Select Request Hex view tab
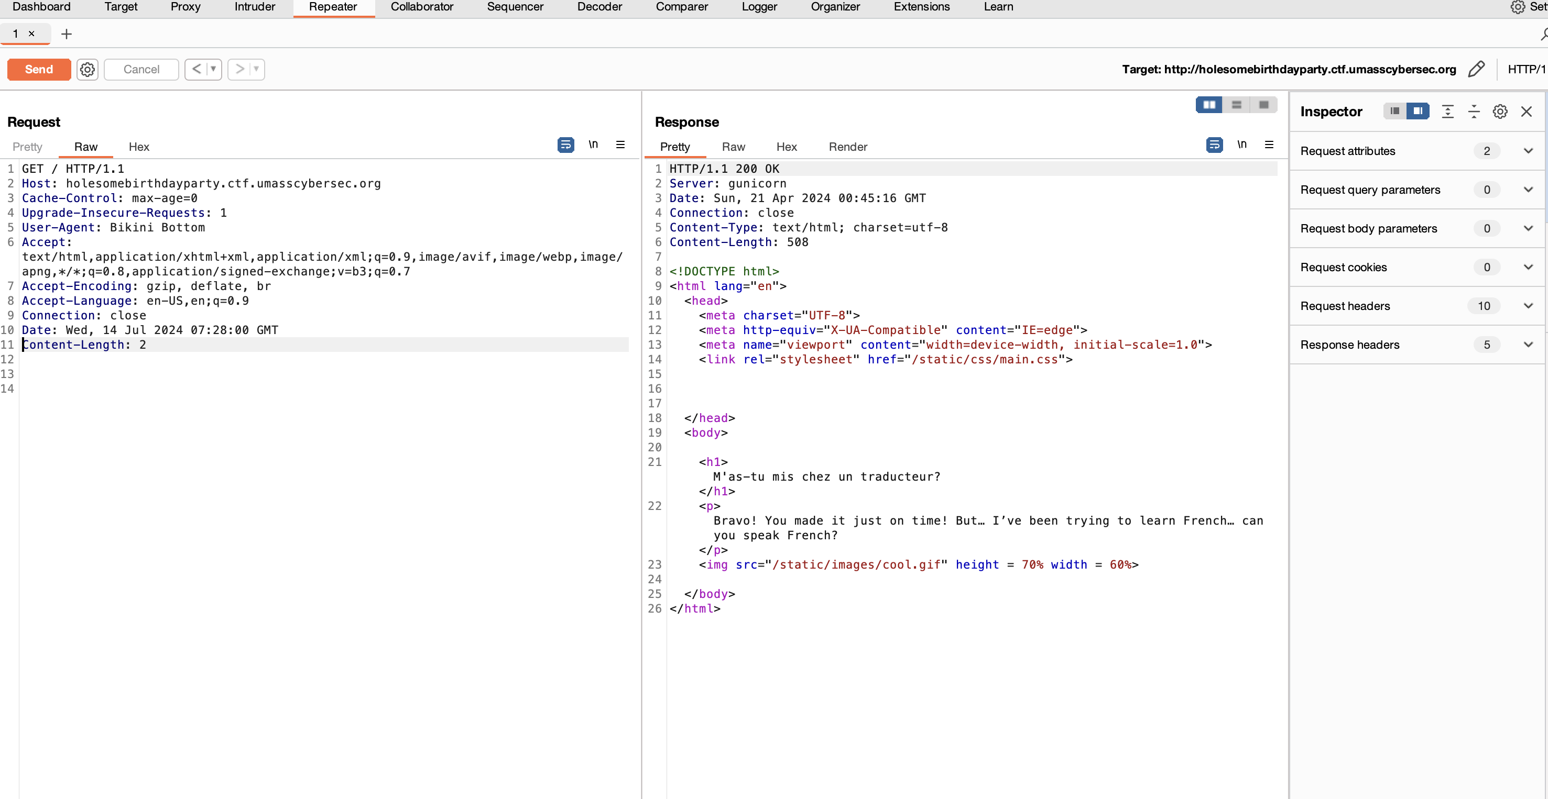 coord(139,147)
